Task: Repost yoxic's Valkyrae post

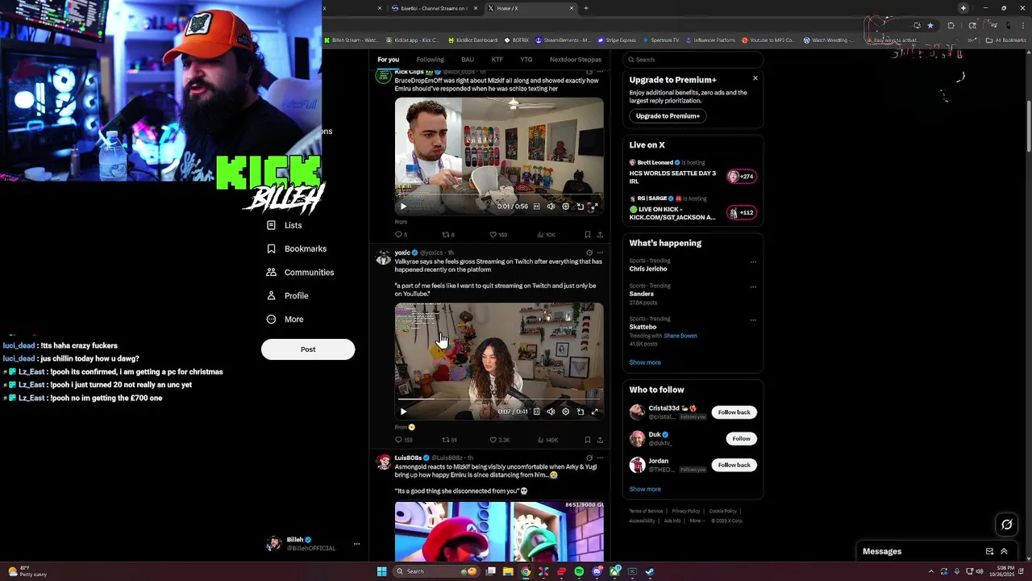Action: tap(446, 440)
